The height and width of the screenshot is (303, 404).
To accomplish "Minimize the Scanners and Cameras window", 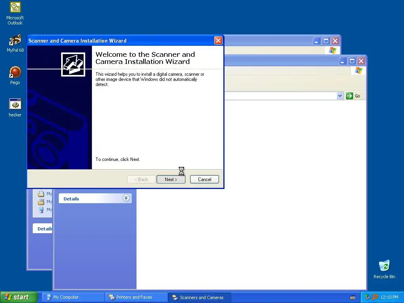I will (342, 61).
